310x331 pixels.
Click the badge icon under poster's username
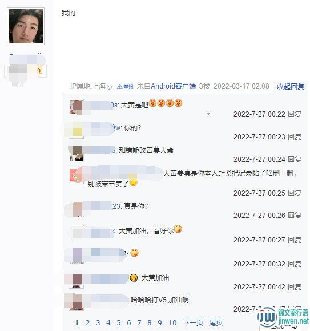[x=39, y=70]
